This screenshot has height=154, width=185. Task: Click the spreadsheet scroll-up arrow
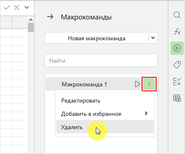click(x=31, y=20)
